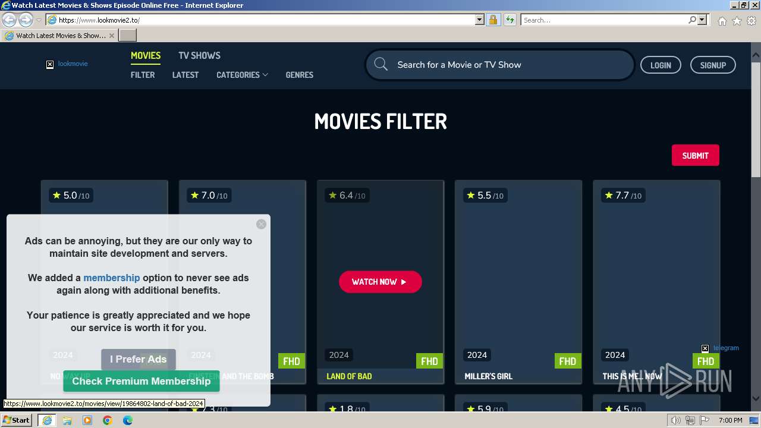The image size is (761, 428).
Task: Click the browser Back arrow button
Action: (x=9, y=20)
